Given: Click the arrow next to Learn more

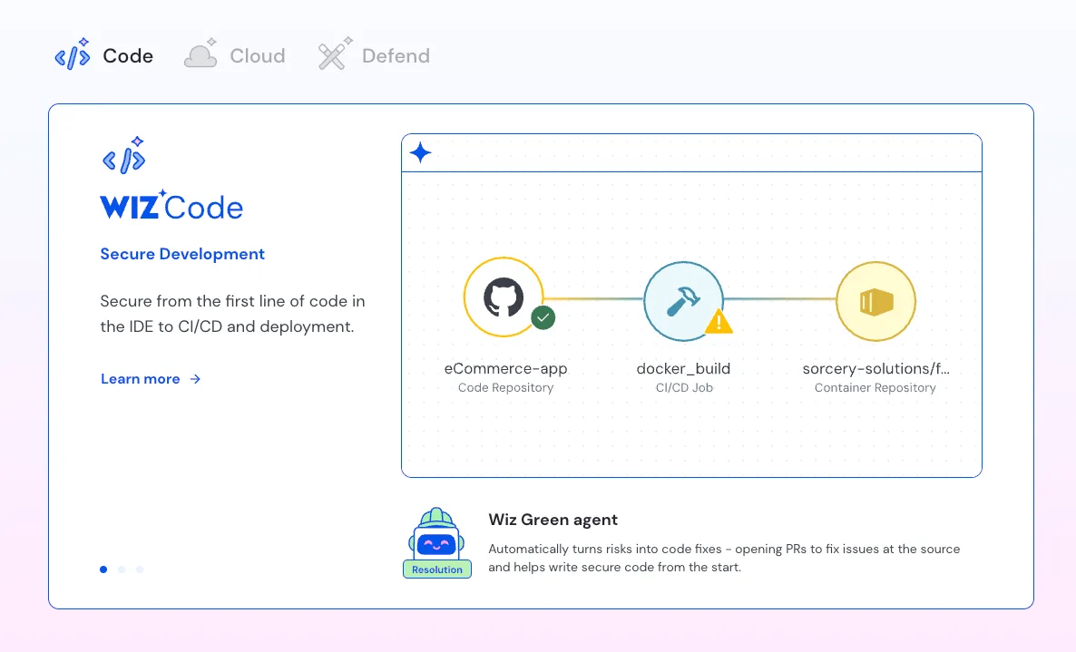Looking at the screenshot, I should click(196, 379).
